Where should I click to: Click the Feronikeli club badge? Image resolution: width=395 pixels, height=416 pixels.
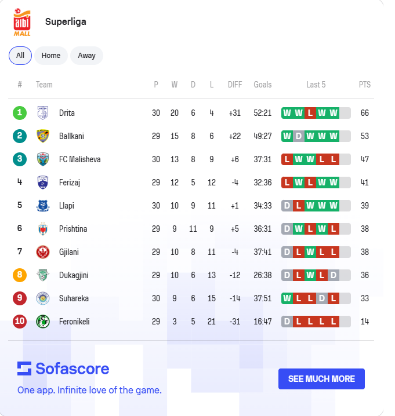coord(42,322)
